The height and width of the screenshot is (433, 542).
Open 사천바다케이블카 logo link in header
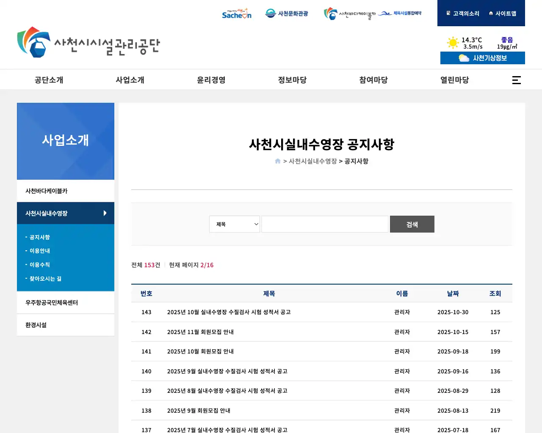tap(350, 14)
